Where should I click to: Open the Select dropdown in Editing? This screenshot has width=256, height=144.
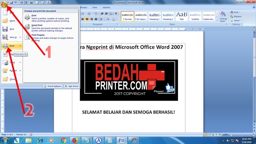tap(236, 20)
